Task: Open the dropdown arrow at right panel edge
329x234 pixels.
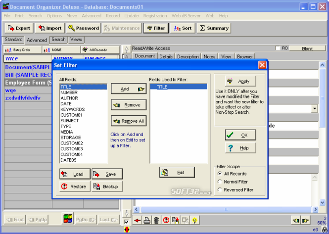Action: coord(314,108)
